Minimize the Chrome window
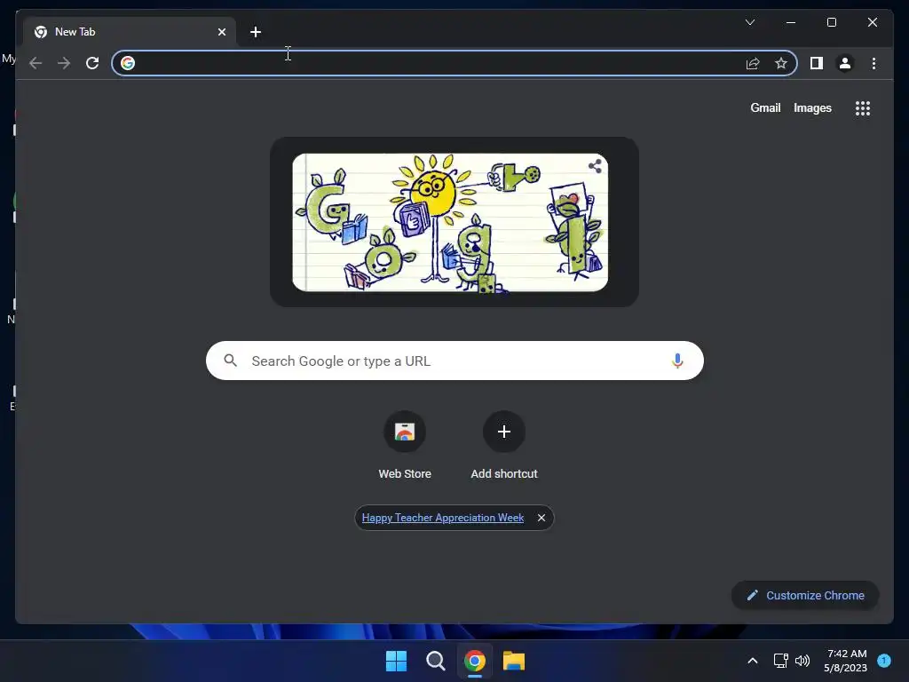The width and height of the screenshot is (909, 682). coord(791,22)
